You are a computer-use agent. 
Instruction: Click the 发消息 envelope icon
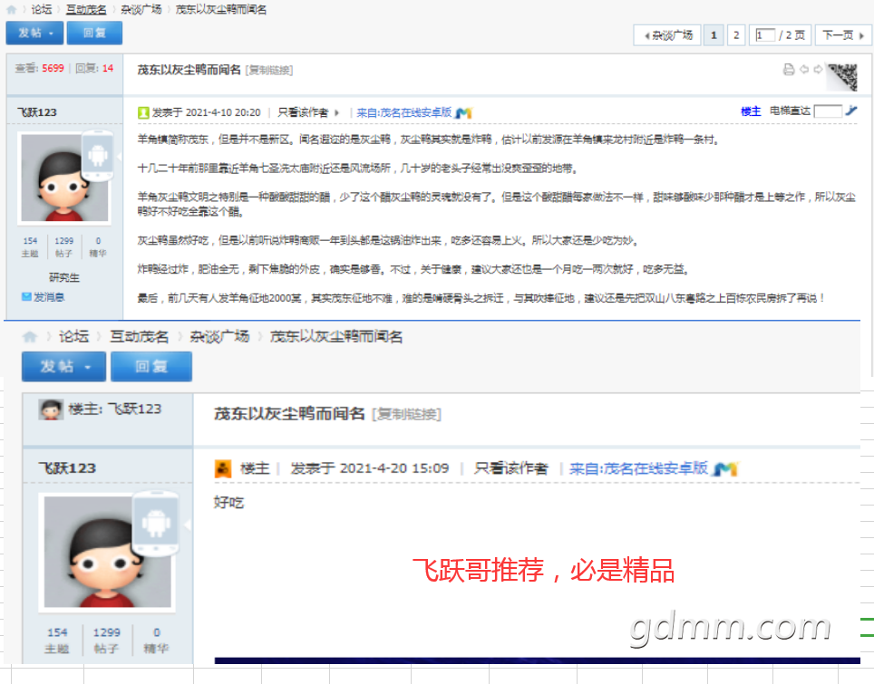click(26, 297)
